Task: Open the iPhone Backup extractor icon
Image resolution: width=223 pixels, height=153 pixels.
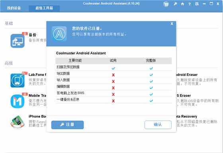Action: (x=18, y=122)
